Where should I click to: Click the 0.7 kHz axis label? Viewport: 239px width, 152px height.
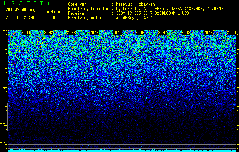[x=3, y=125]
